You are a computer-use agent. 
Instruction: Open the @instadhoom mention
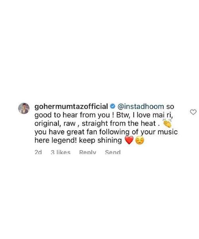pyautogui.click(x=140, y=106)
